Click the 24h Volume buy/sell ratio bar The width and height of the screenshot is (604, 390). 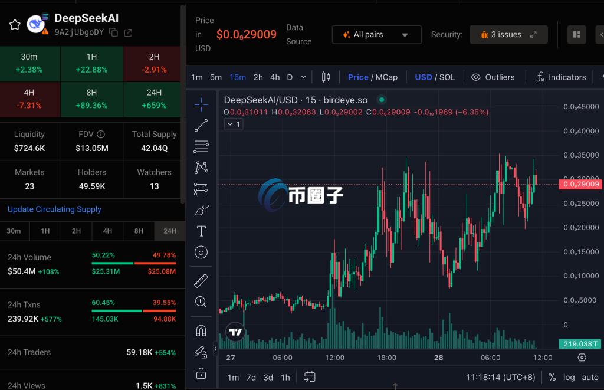point(134,263)
